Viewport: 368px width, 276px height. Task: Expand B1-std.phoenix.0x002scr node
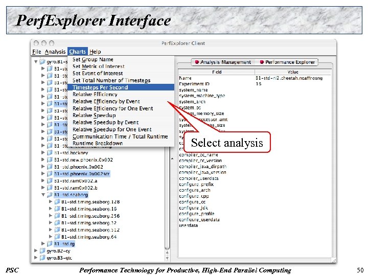(x=43, y=174)
